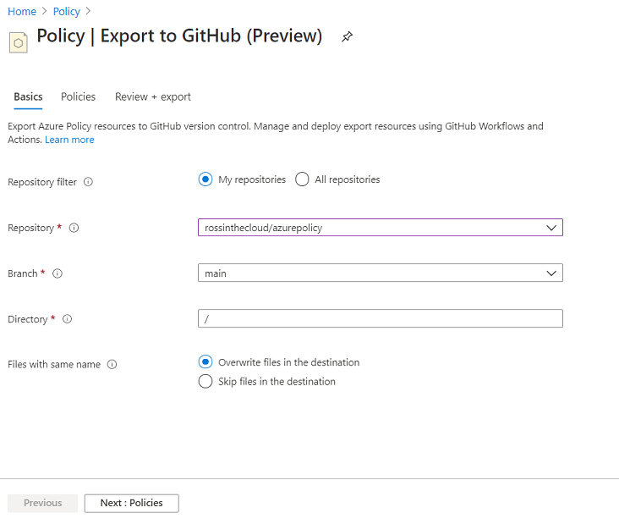Select the My repositories radio option
Screen dimensions: 619x524
(x=205, y=179)
